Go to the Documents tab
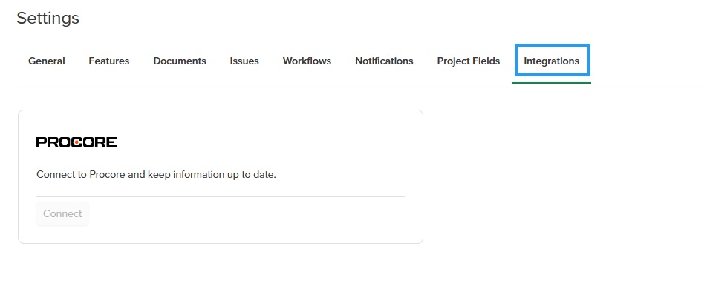 click(x=180, y=61)
